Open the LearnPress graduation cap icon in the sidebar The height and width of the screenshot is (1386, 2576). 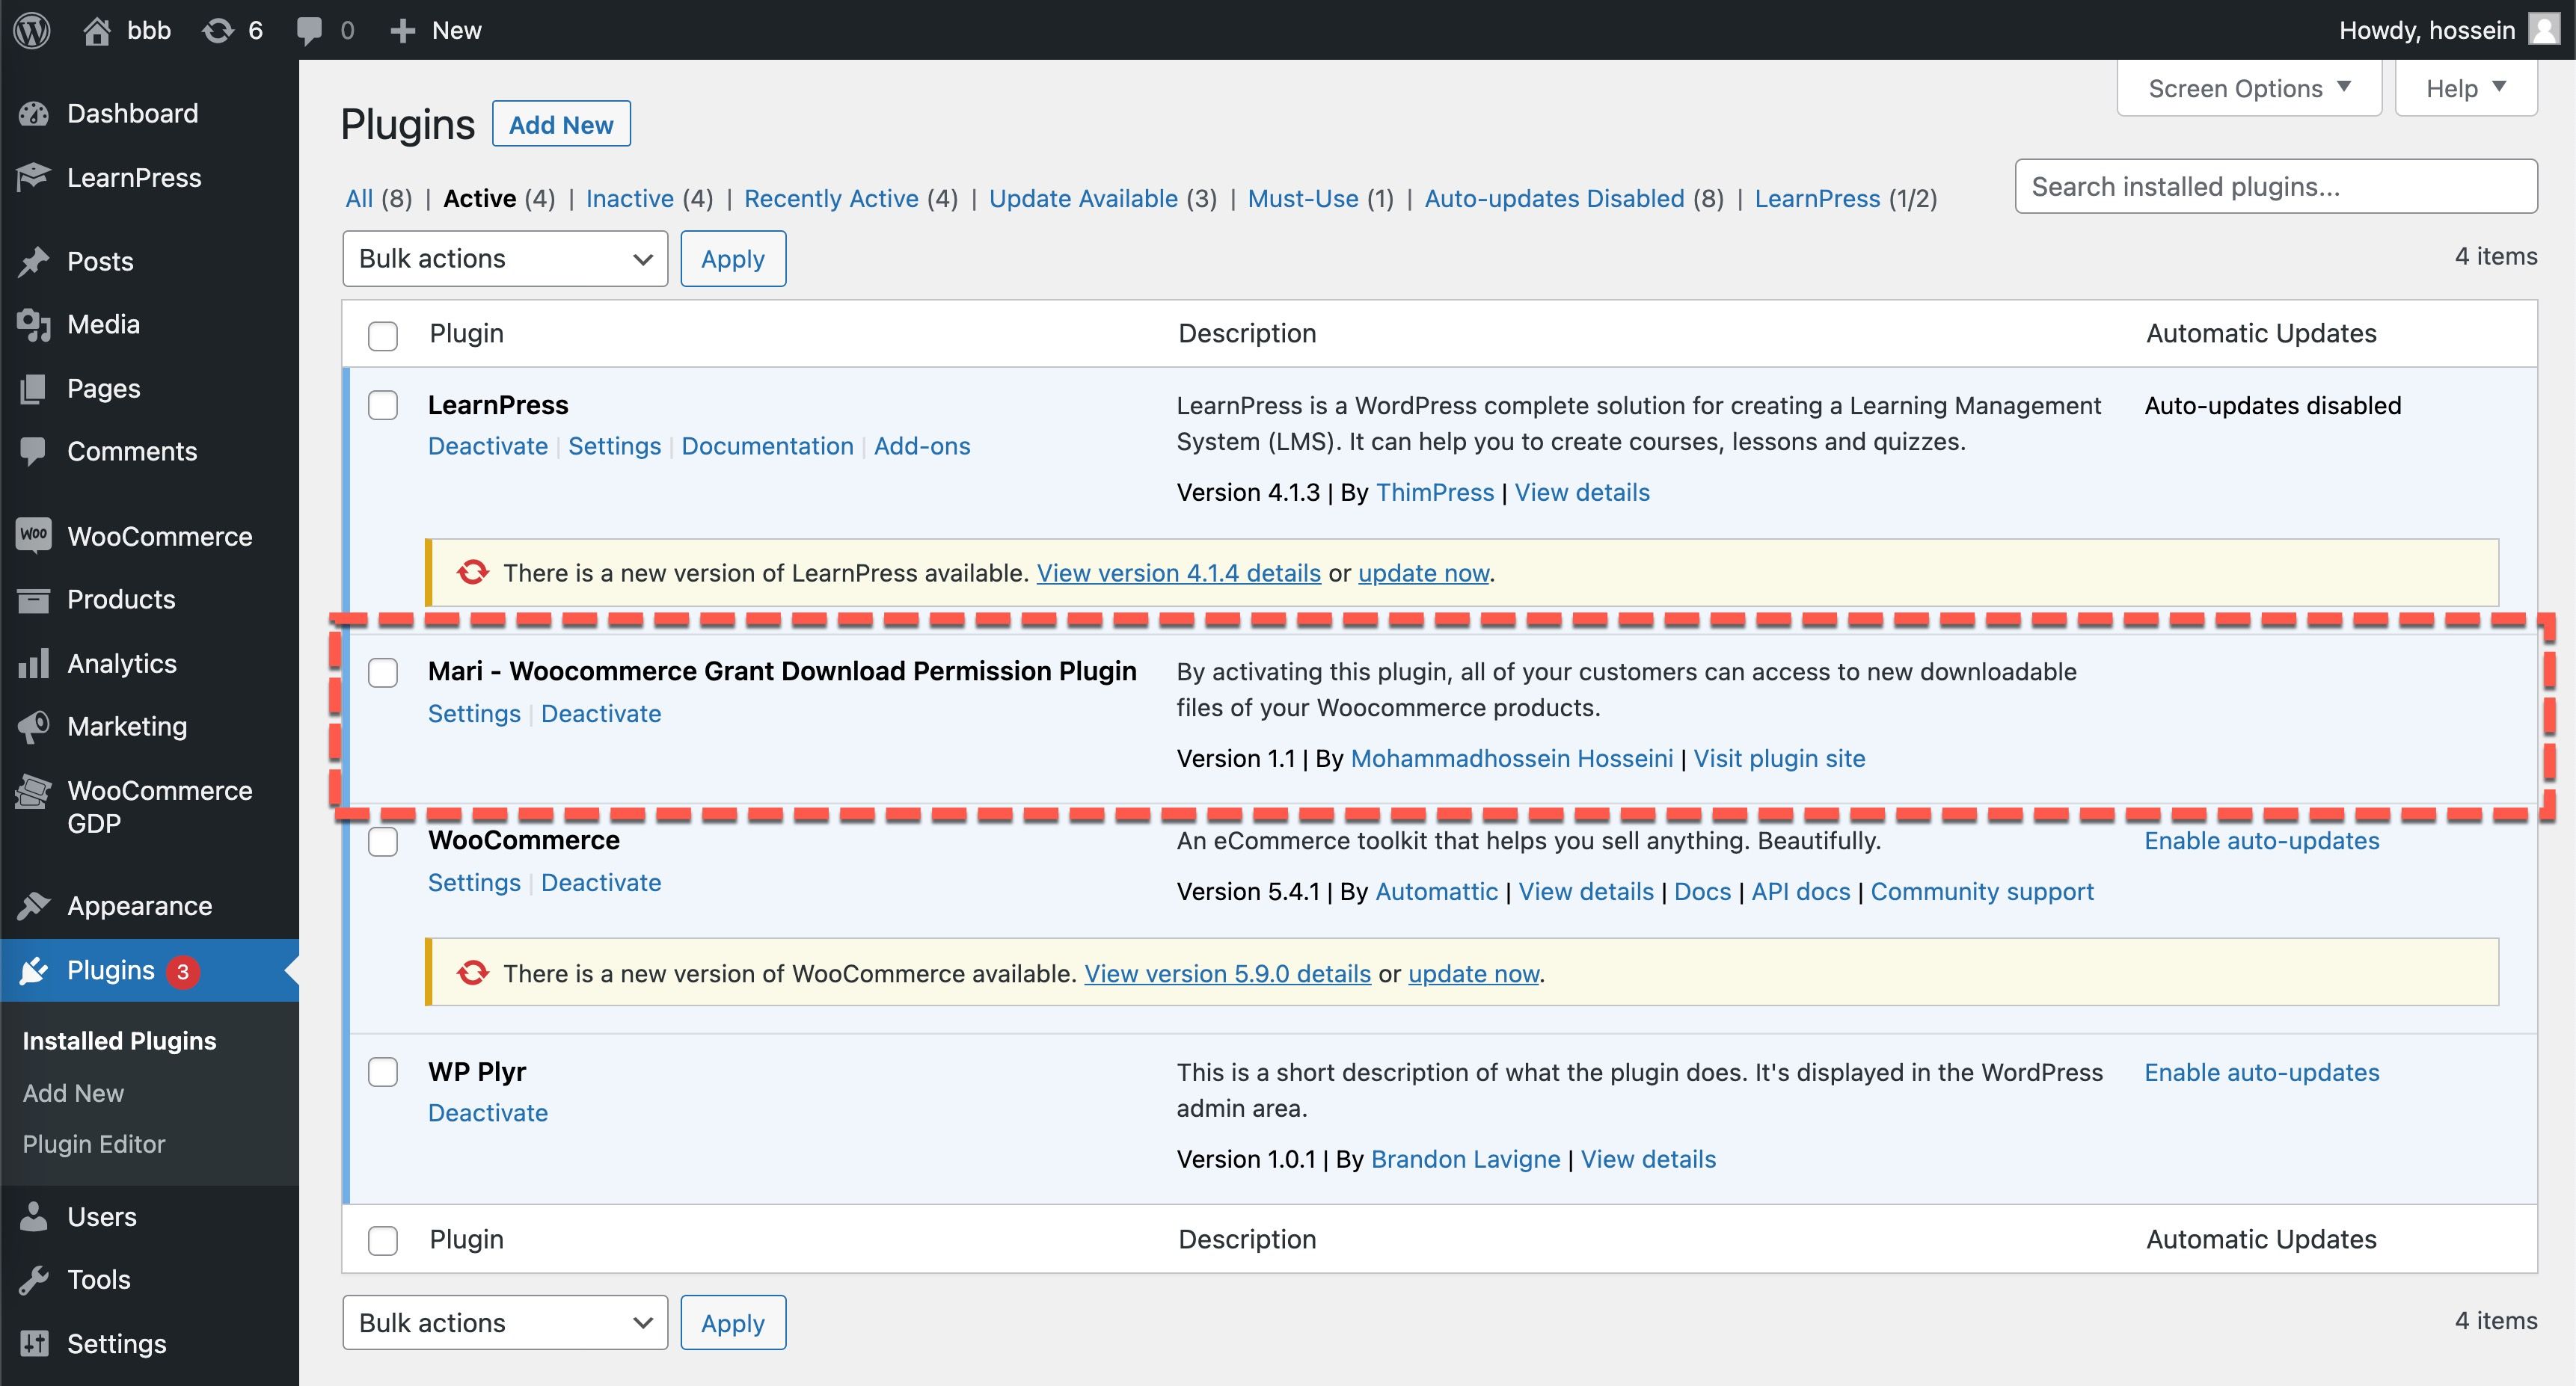point(34,178)
